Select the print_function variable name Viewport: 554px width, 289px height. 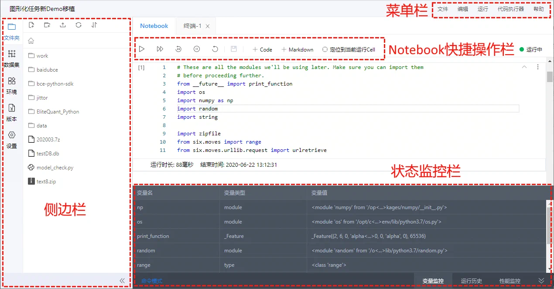153,236
